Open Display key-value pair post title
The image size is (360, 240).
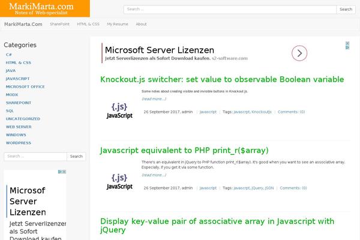pyautogui.click(x=217, y=226)
